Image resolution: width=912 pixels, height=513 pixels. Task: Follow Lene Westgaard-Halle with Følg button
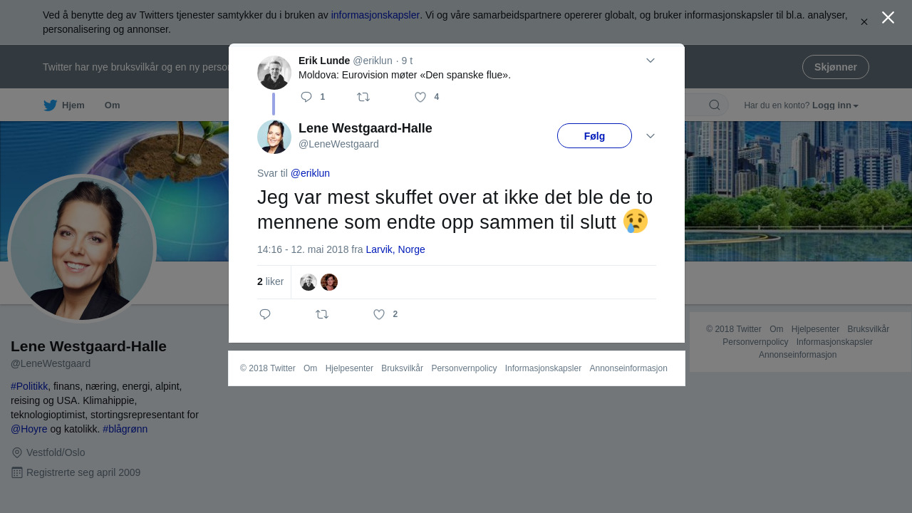pyautogui.click(x=594, y=136)
